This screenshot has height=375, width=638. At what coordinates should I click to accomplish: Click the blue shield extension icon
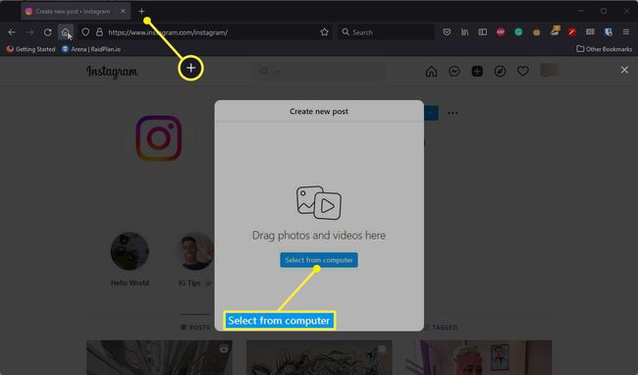coord(609,32)
